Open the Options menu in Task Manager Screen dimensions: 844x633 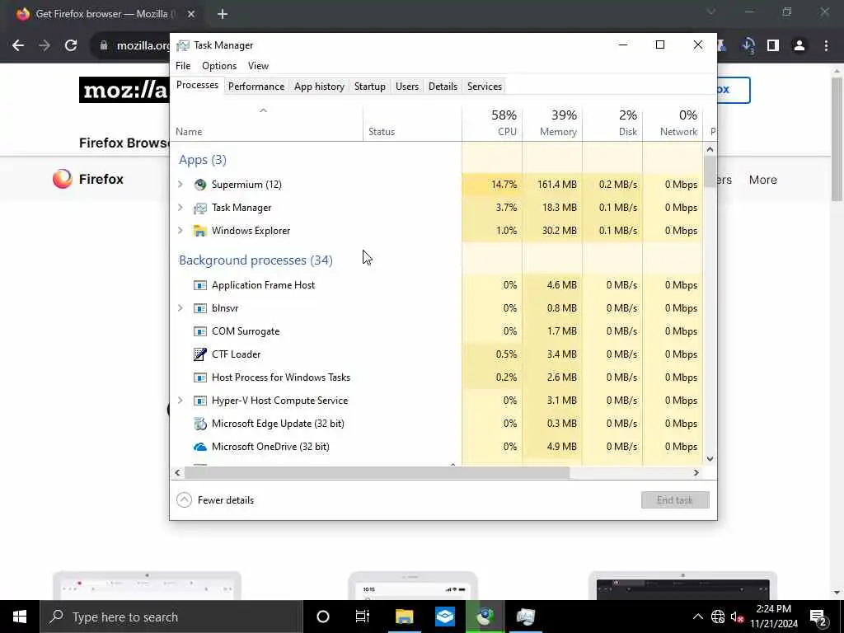point(219,66)
